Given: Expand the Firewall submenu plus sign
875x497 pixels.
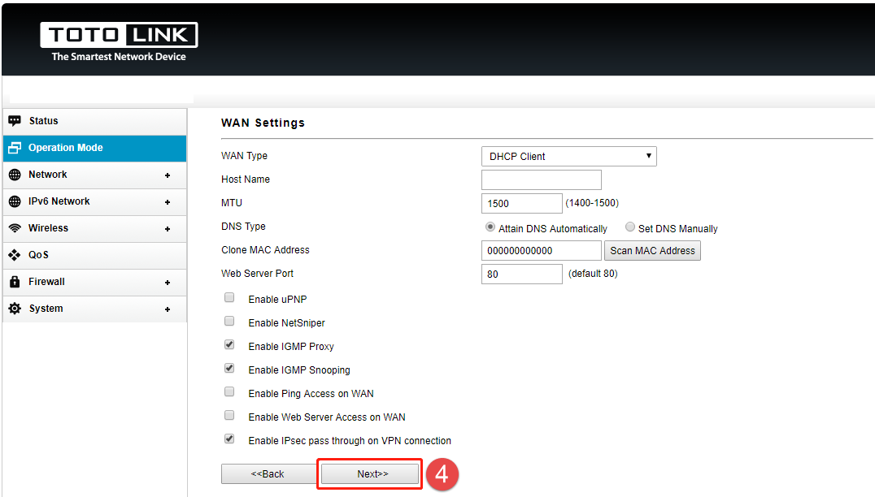Looking at the screenshot, I should (x=168, y=283).
